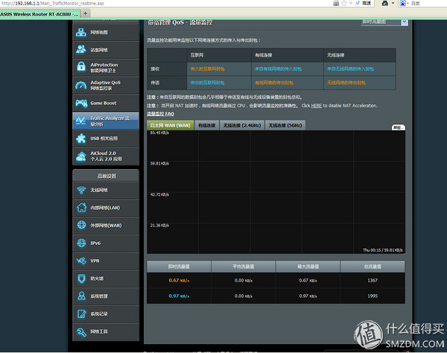Select ASUS Wireless Router RT-AC88U browser tab
Image resolution: width=447 pixels, height=353 pixels.
[40, 14]
